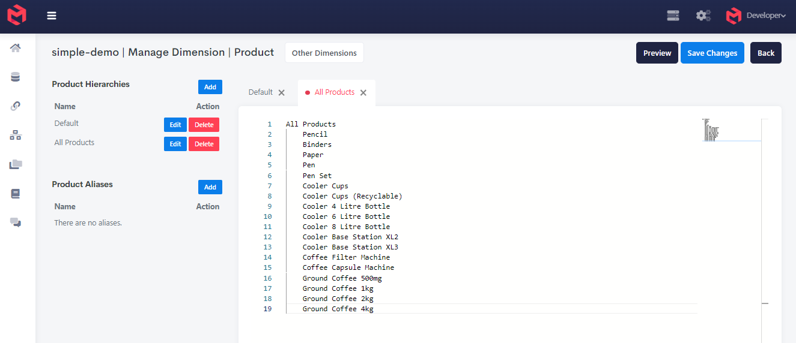This screenshot has height=343, width=796.
Task: Click the red app logo in top-left
Action: pos(17,16)
